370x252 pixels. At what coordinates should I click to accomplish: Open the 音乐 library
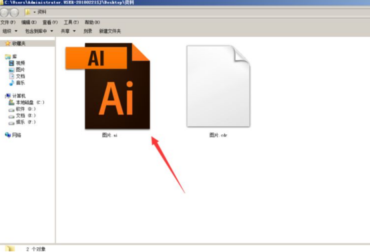point(20,83)
